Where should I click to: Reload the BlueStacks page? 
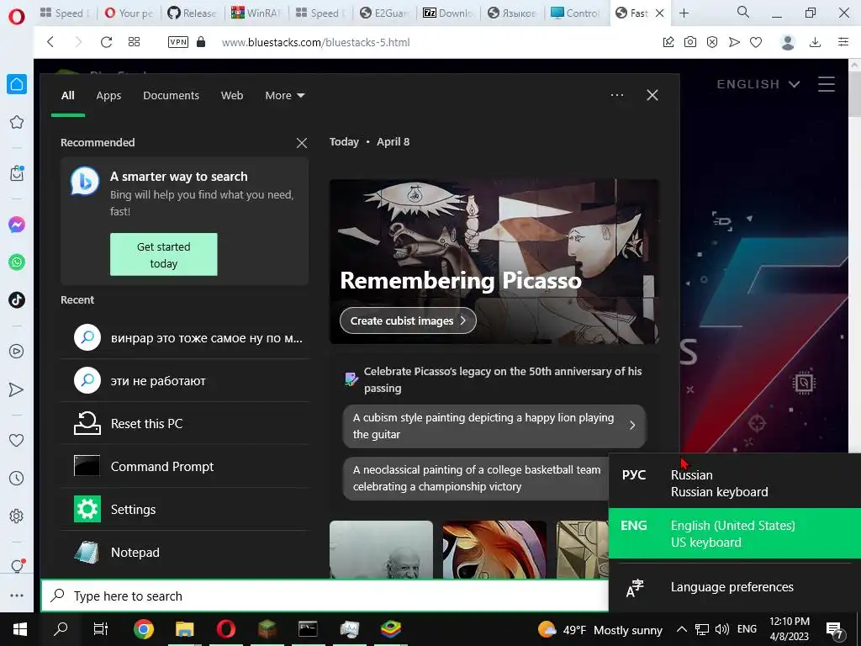106,42
